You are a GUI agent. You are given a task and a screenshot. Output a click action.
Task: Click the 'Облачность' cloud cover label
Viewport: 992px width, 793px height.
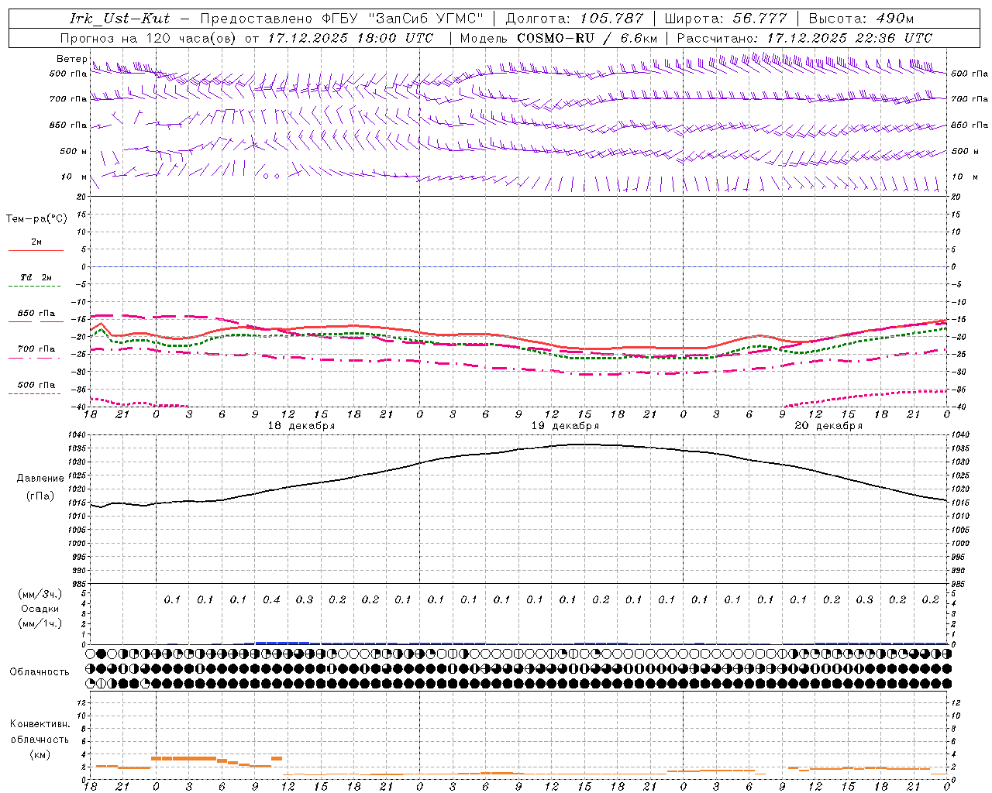40,672
